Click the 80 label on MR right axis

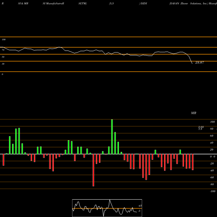click(212, 129)
